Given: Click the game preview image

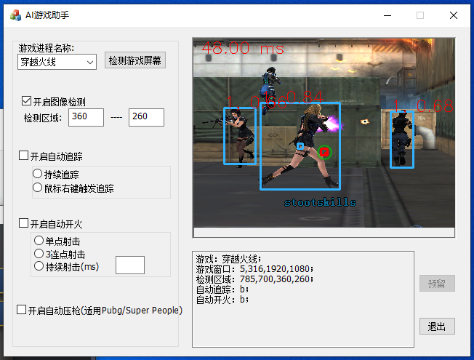Looking at the screenshot, I should (324, 132).
